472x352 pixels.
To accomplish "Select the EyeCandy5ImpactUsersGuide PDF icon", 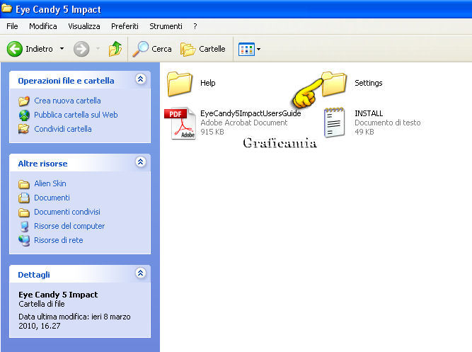I will (180, 123).
